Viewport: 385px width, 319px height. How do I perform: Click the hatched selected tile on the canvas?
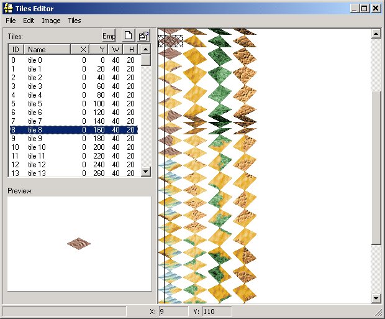point(170,41)
